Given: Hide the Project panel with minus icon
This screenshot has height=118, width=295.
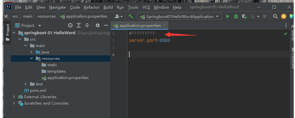Looking at the screenshot, I should tap(106, 25).
